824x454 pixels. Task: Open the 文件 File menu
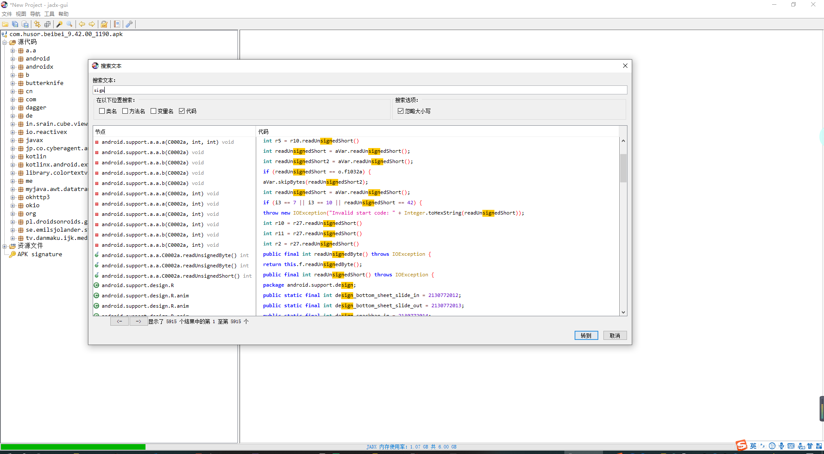pos(7,14)
